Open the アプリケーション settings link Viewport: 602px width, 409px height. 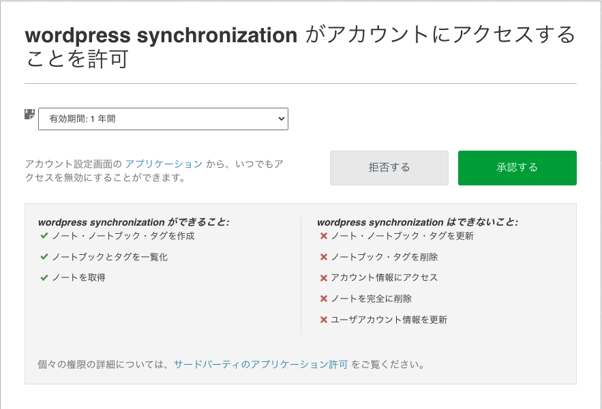tap(164, 164)
